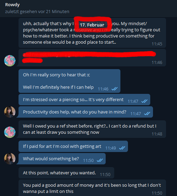Click the 11:48 timestamp on the ref sheet message
This screenshot has width=177, height=196.
click(157, 134)
